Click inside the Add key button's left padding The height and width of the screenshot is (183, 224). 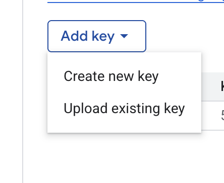pos(54,36)
